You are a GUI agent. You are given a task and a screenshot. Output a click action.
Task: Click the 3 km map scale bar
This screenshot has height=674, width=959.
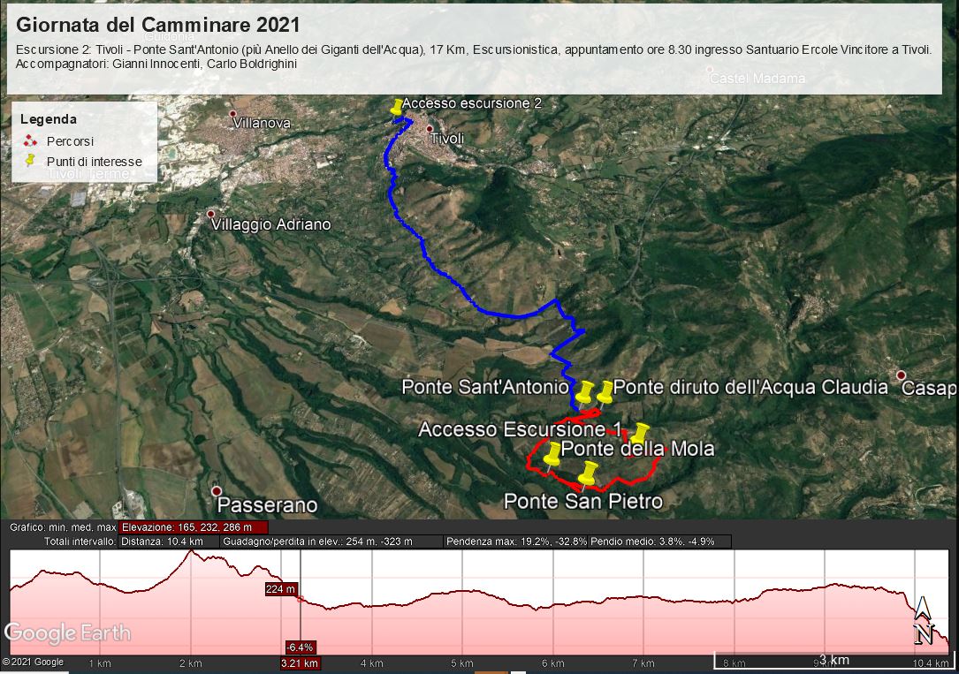835,660
